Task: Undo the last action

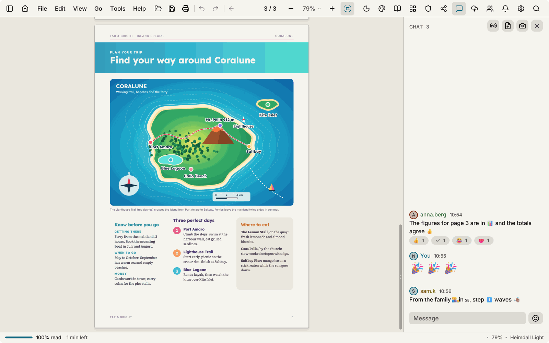Action: click(x=202, y=9)
